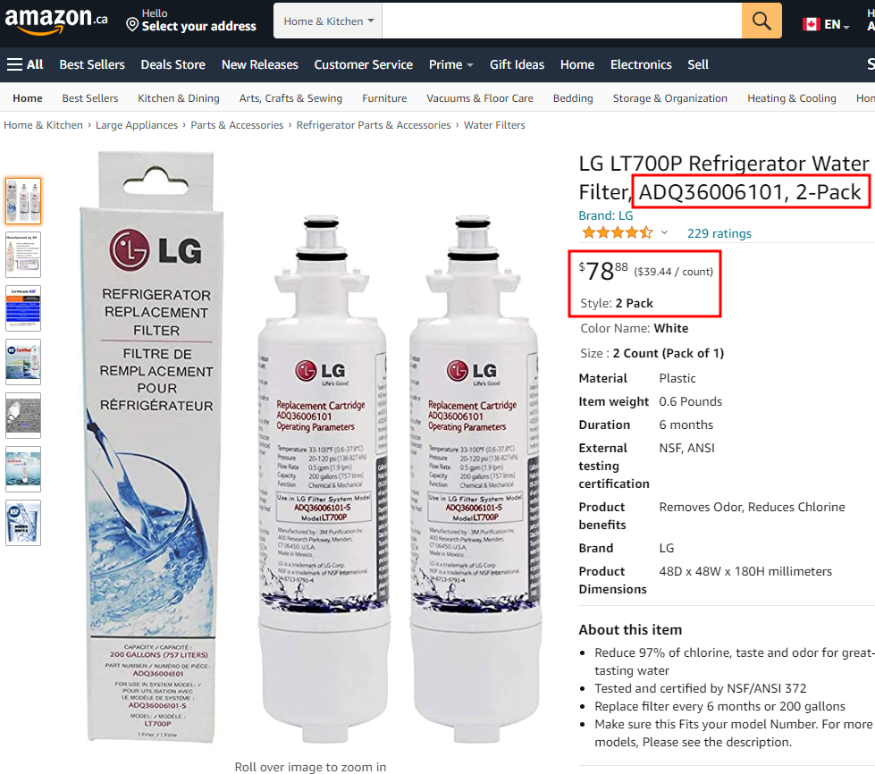Click the star rating icons
The image size is (875, 774).
(x=618, y=232)
